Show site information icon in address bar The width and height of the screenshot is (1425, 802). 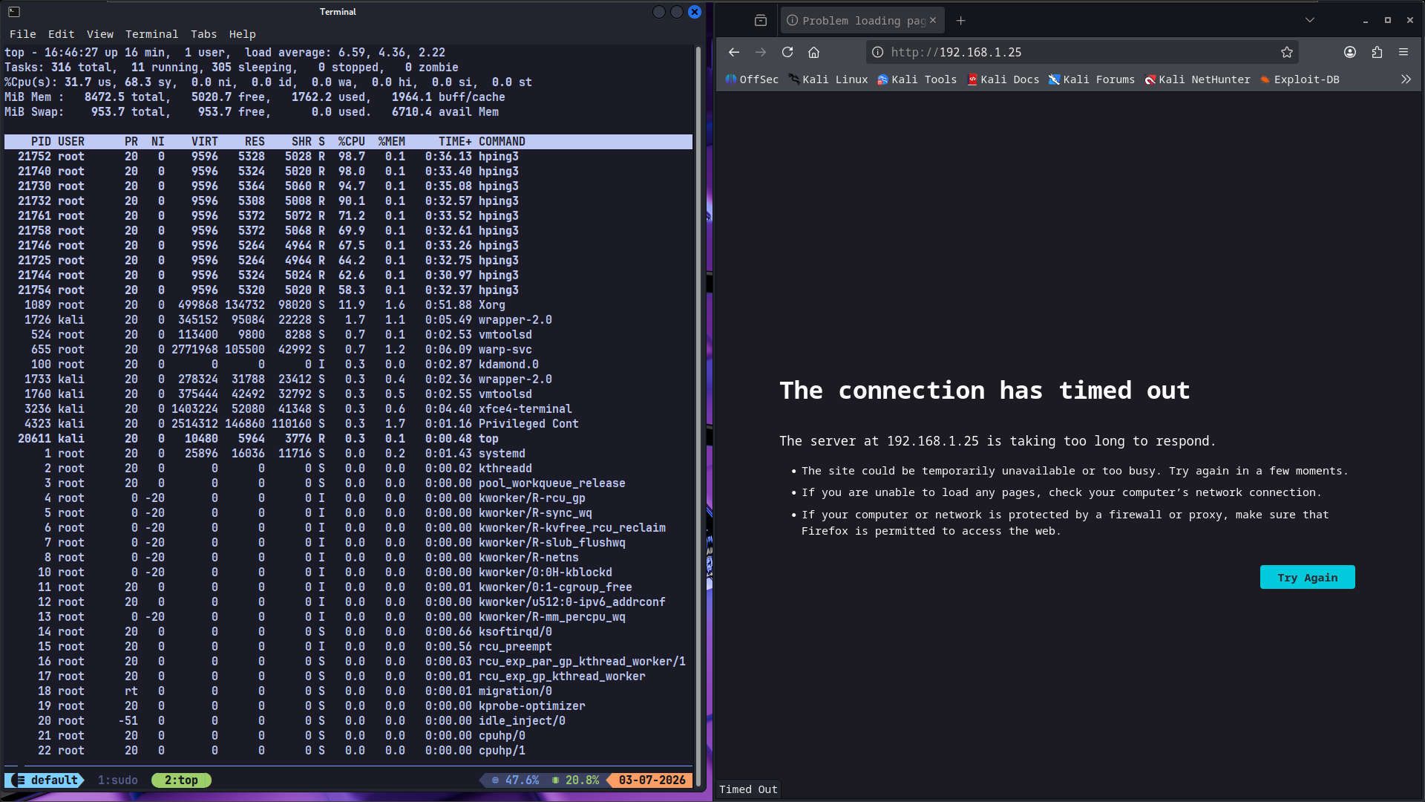(x=877, y=52)
